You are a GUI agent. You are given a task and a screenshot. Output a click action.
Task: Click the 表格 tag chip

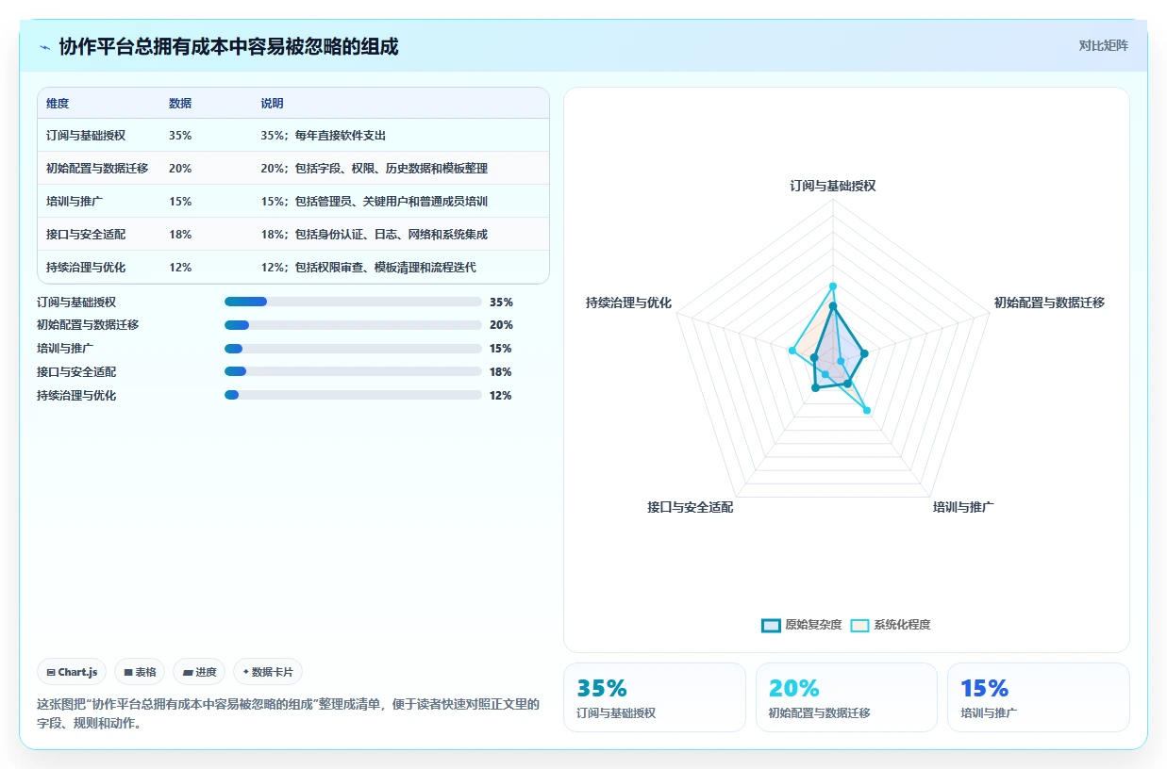click(140, 672)
